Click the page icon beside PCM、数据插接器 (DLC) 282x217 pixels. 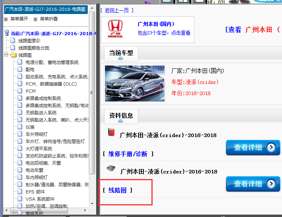pyautogui.click(x=20, y=84)
